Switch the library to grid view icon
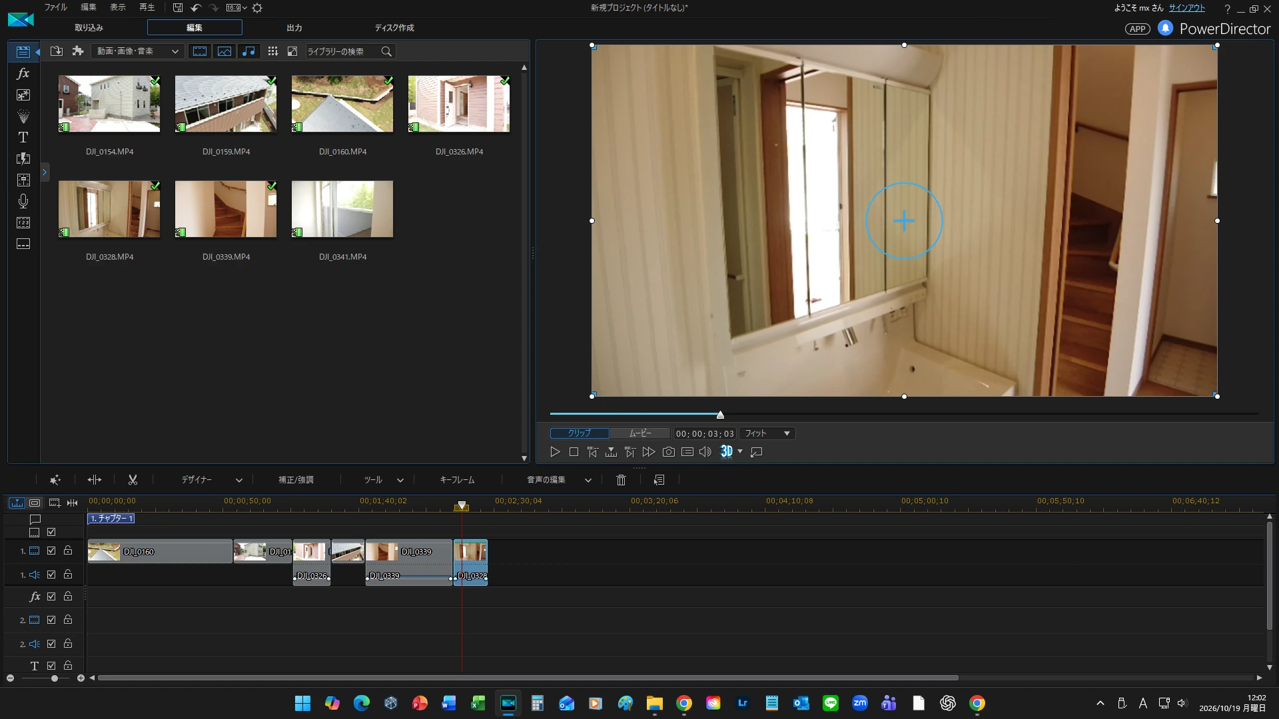Screen dimensions: 1279x719 [272, 51]
